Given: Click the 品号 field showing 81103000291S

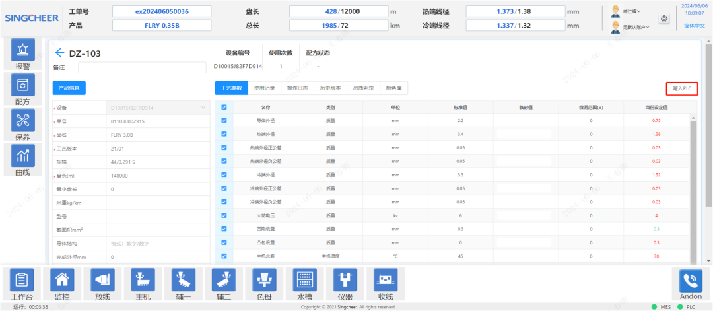Looking at the screenshot, I should pyautogui.click(x=158, y=121).
